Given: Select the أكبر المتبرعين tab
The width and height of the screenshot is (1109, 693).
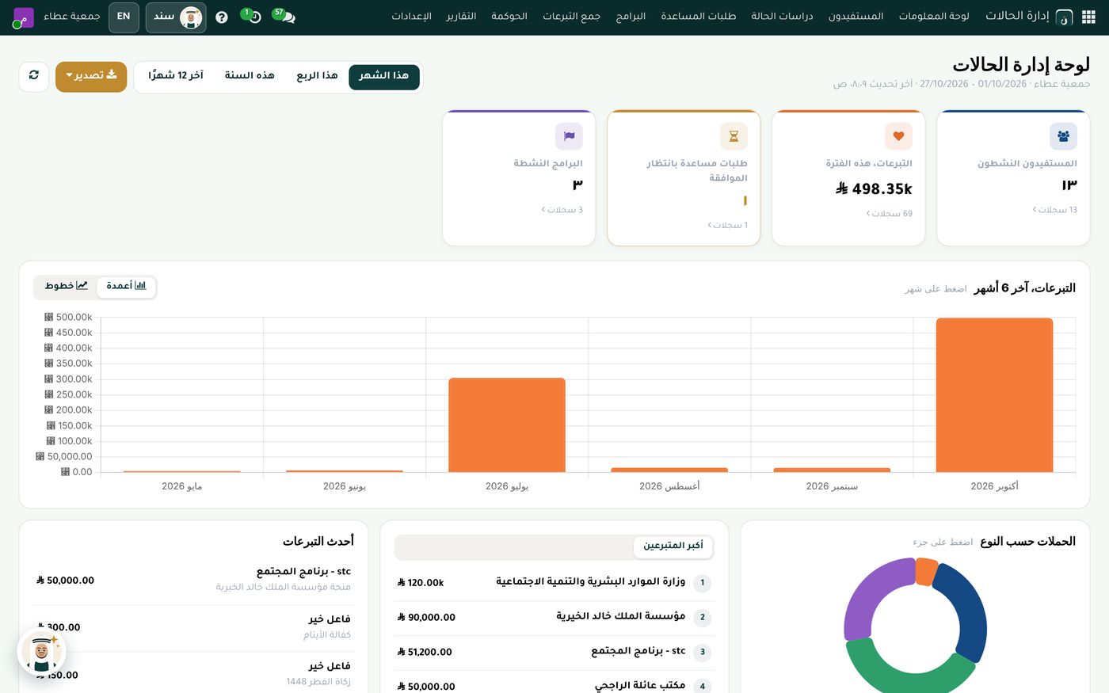Looking at the screenshot, I should [673, 546].
